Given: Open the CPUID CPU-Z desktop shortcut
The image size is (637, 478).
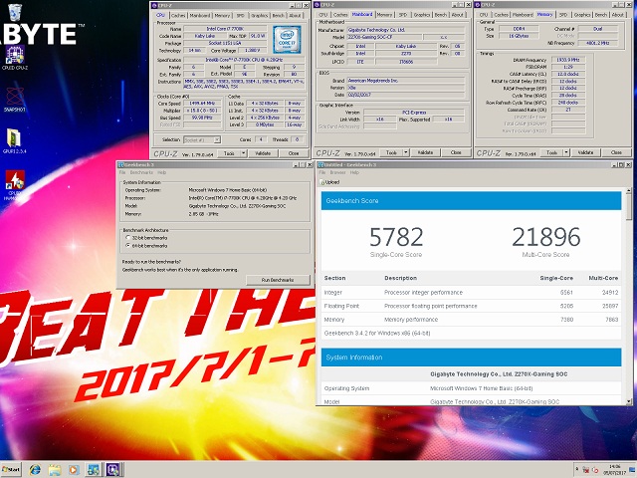Looking at the screenshot, I should click(x=15, y=58).
